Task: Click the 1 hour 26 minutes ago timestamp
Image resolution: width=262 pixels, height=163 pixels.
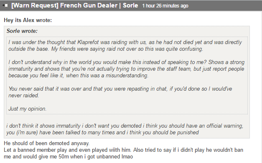Action: coord(165,6)
